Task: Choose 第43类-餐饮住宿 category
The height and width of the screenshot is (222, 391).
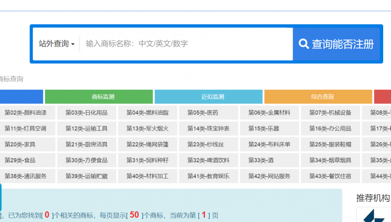Action: point(330,176)
